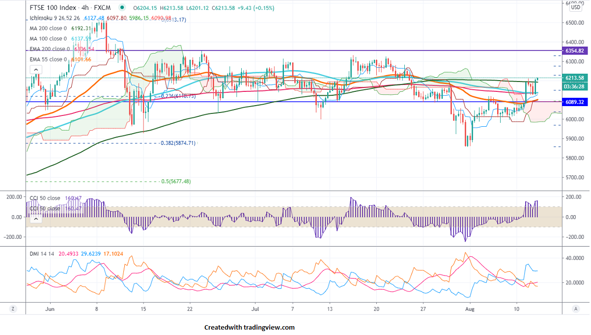The width and height of the screenshot is (591, 335).
Task: Click the Jul label on time axis
Action: pyautogui.click(x=255, y=309)
